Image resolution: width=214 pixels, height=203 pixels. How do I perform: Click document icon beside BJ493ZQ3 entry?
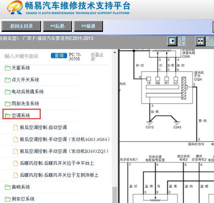(16, 151)
